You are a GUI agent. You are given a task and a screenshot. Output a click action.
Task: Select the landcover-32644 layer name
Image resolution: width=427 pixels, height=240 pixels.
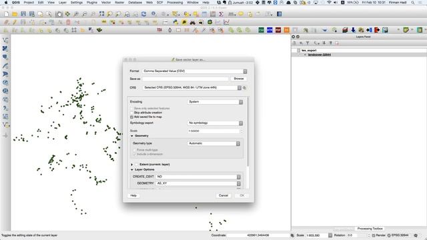point(320,55)
